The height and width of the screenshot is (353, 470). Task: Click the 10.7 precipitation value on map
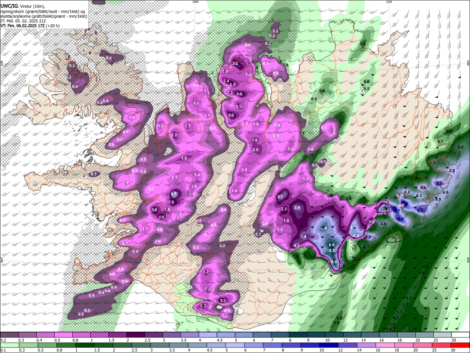[396, 211]
